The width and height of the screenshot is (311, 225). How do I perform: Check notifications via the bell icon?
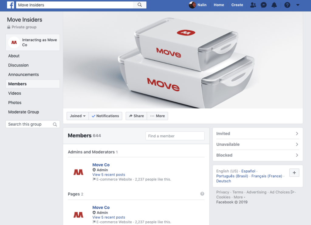click(x=274, y=5)
